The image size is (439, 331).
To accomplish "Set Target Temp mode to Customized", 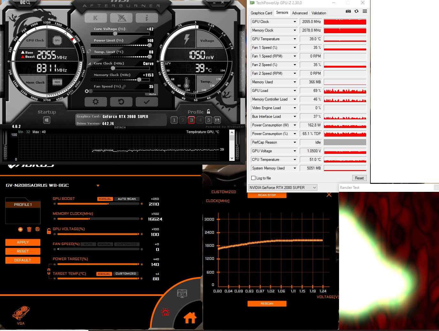I will pos(126,274).
